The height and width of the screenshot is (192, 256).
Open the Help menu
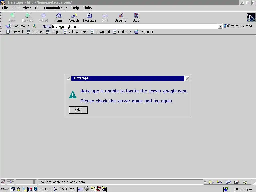click(x=75, y=8)
